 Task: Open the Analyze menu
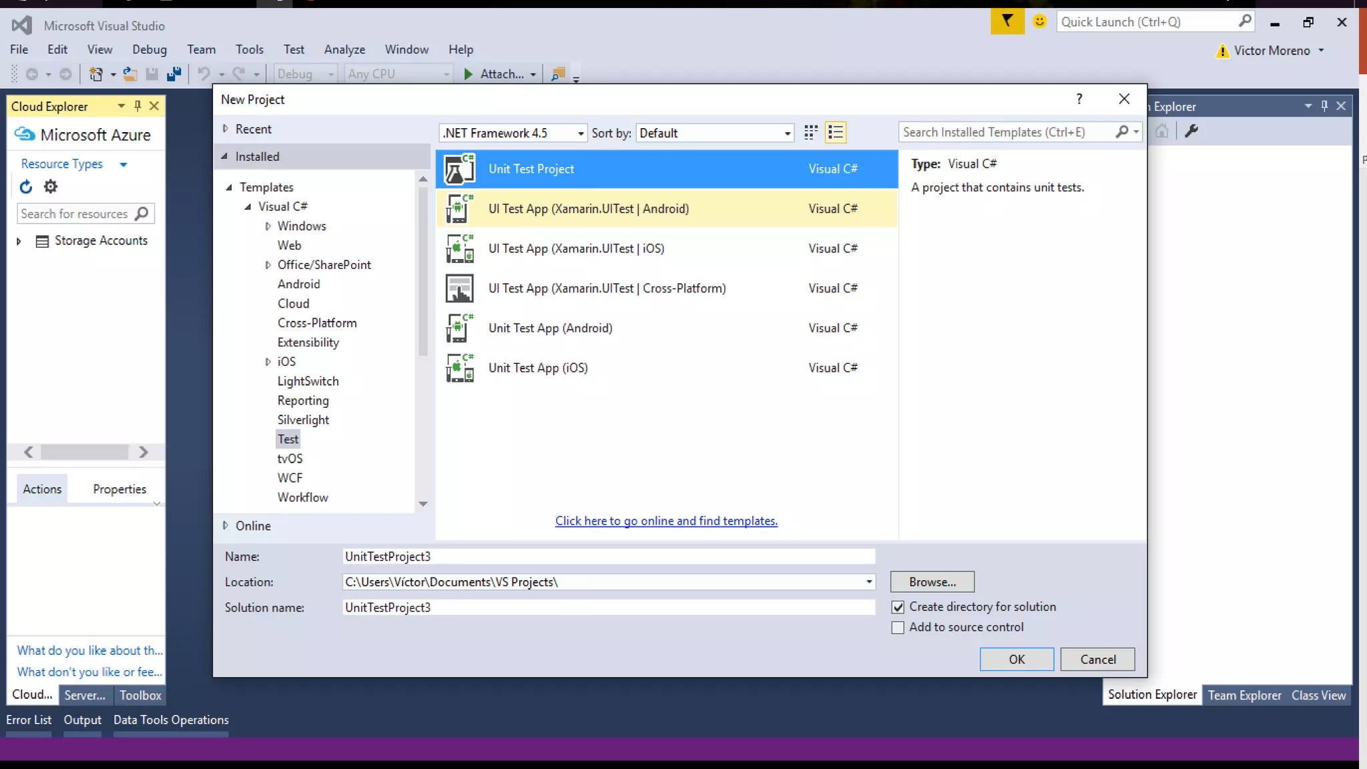[x=344, y=49]
